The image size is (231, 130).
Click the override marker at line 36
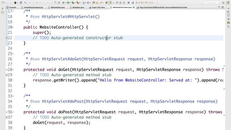pos(6,112)
